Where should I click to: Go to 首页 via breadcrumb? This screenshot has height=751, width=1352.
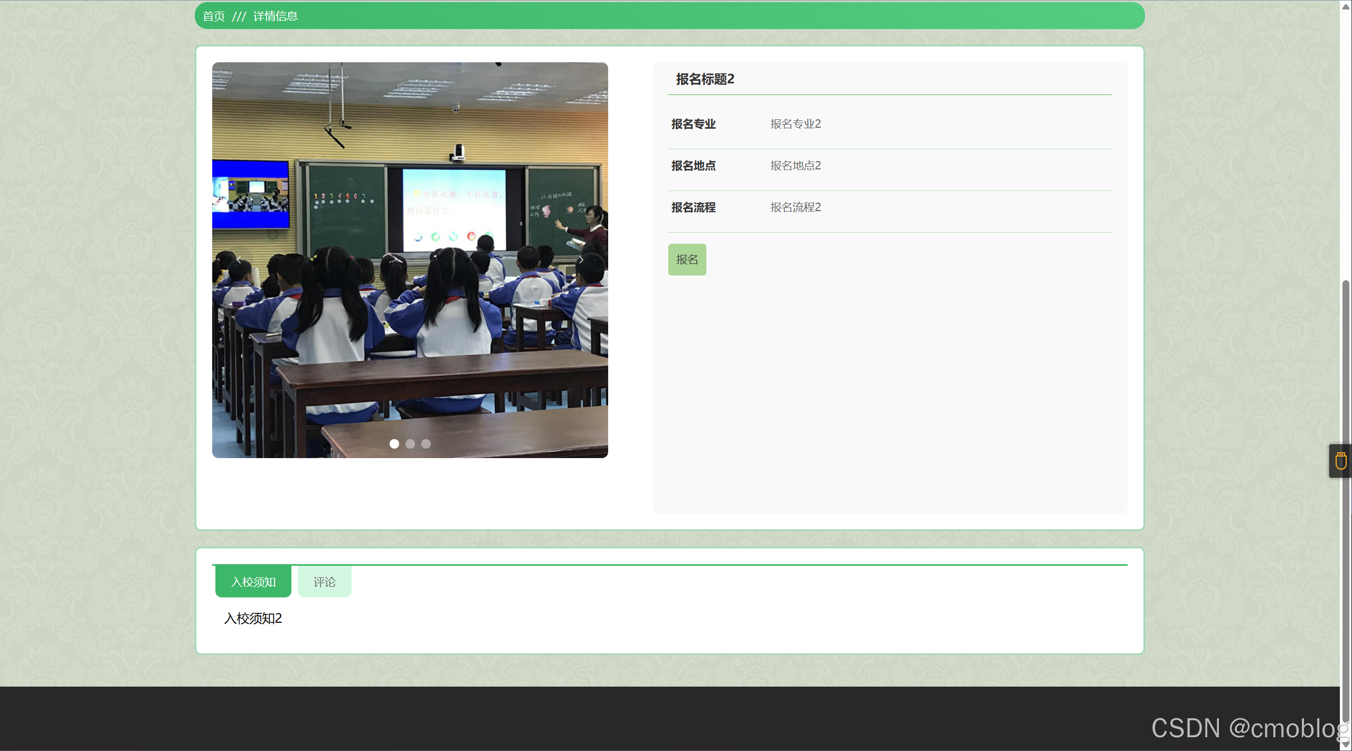[x=214, y=16]
